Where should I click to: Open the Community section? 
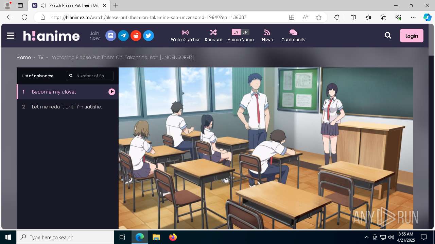[293, 36]
